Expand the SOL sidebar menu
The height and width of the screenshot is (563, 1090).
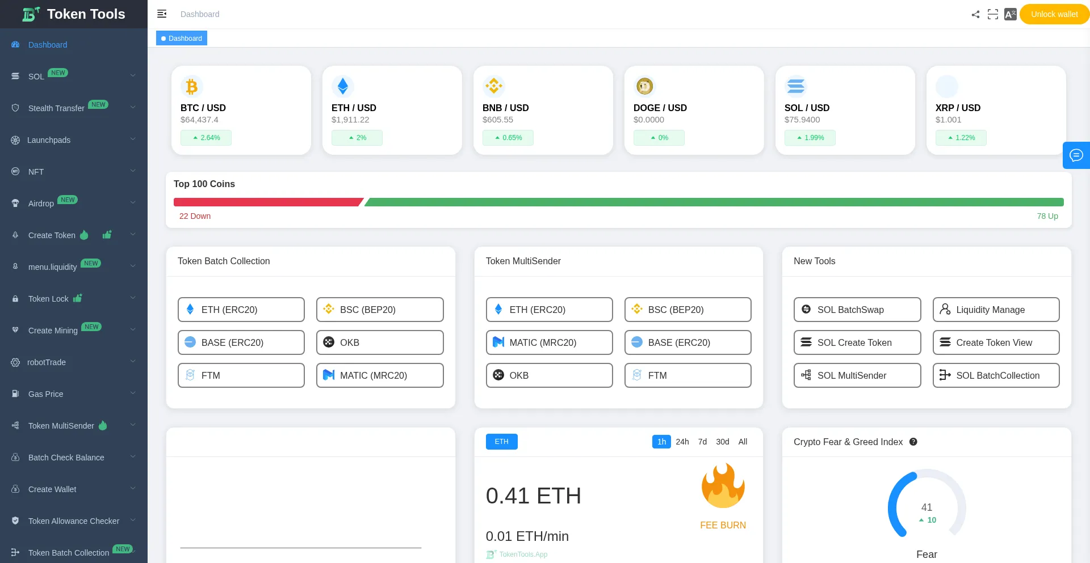click(74, 76)
